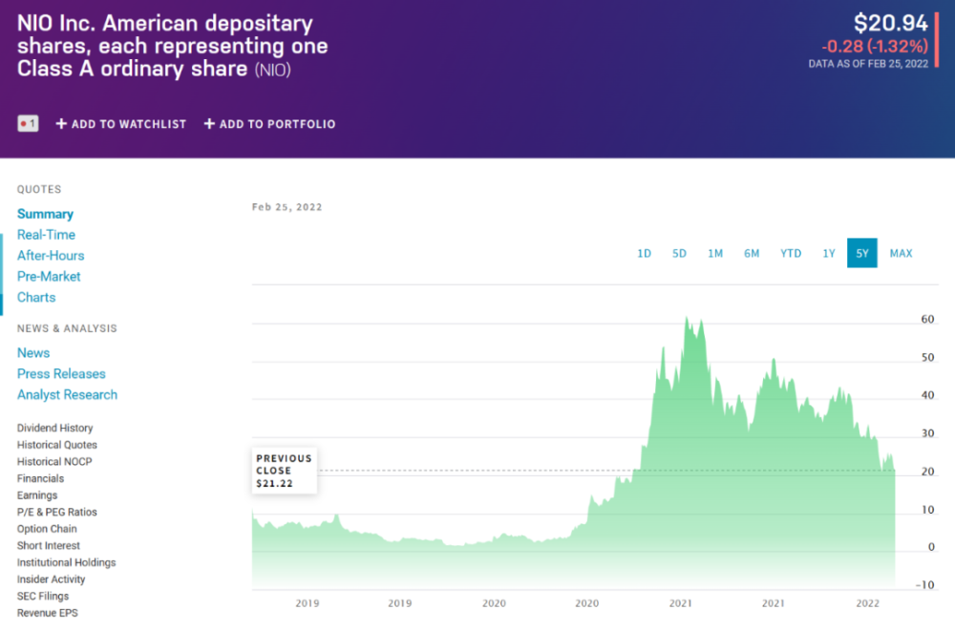Open Dividend History link
Viewport: 955px width, 631px height.
click(x=55, y=429)
